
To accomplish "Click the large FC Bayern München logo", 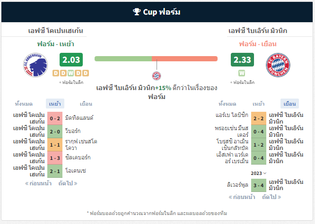I will 278,65.
